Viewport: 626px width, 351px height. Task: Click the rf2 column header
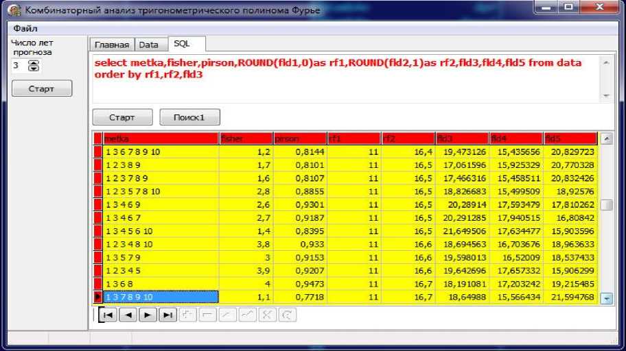[408, 138]
